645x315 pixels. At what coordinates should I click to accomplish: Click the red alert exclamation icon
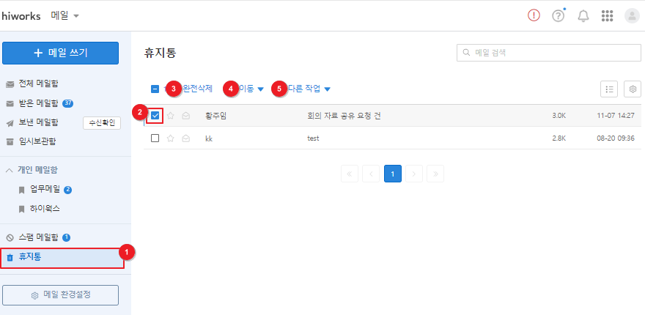coord(534,15)
